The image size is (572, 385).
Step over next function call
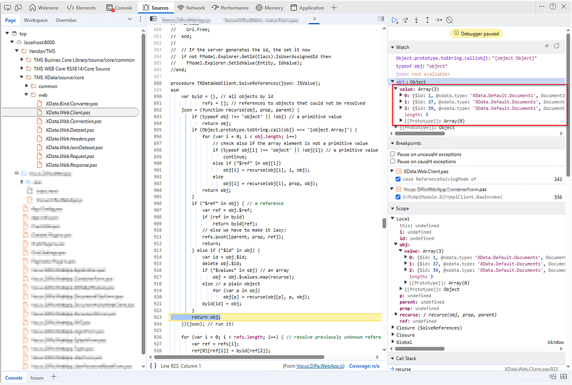(x=405, y=20)
